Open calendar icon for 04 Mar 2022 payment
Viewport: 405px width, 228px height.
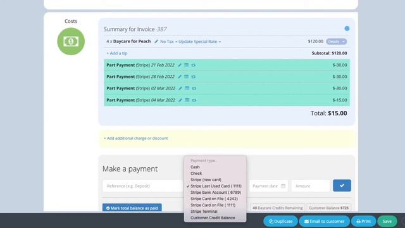click(187, 100)
